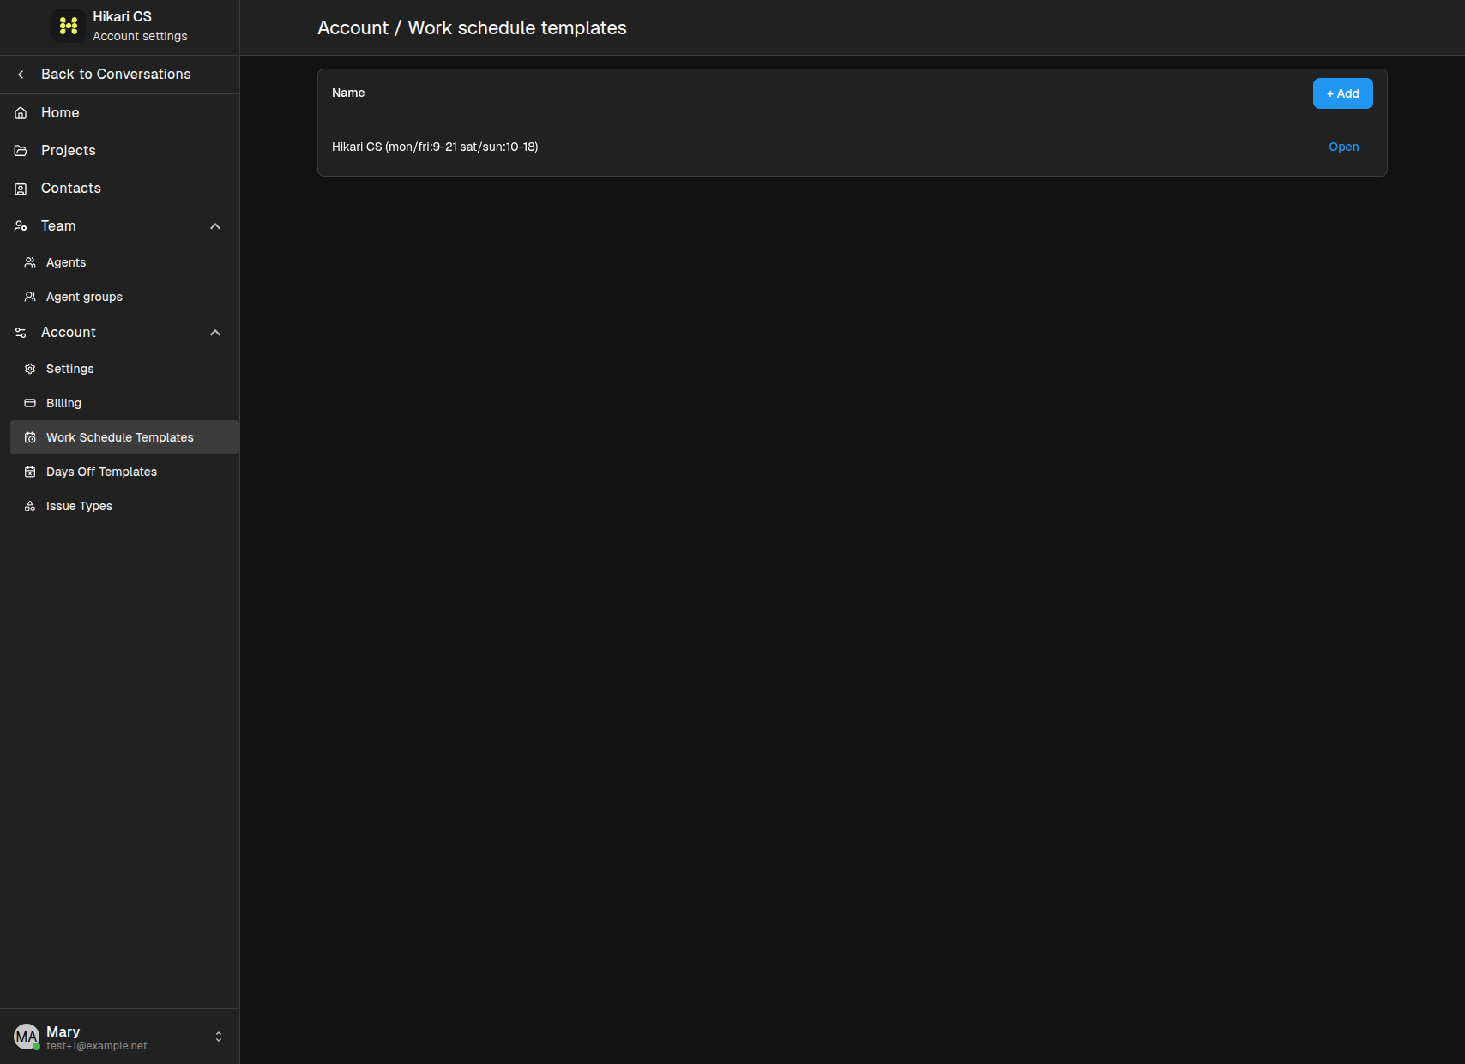
Task: Open the Home page
Action: coord(119,113)
